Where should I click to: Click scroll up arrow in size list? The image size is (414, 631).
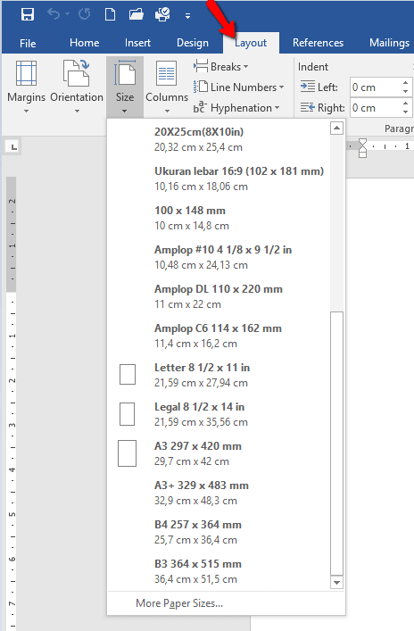[336, 129]
